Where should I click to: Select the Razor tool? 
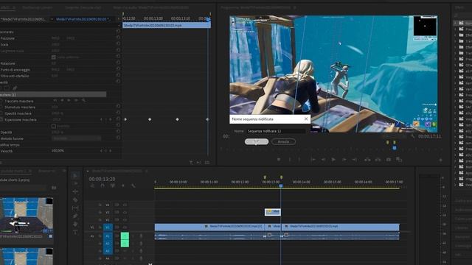pos(75,199)
